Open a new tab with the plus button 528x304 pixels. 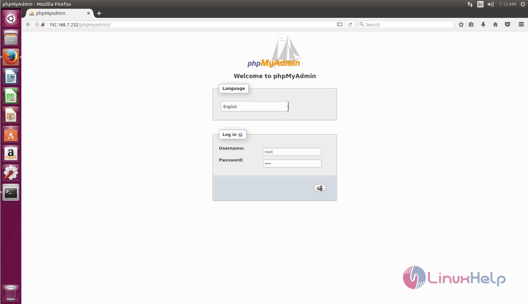pyautogui.click(x=99, y=13)
